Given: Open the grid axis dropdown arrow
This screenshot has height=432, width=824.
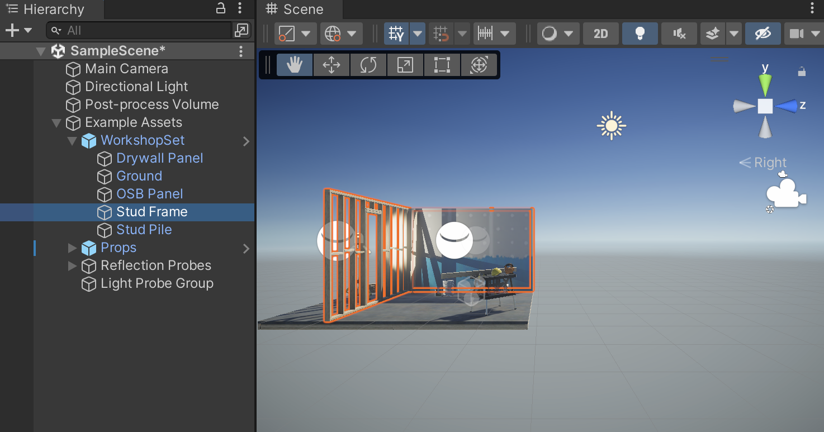Looking at the screenshot, I should coord(418,34).
